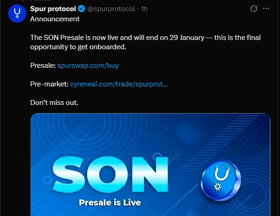
Task: Open the spurswap.com/buy presale link
Action: [88, 65]
